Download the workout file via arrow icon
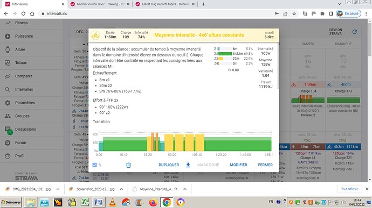Image resolution: width=372 pixels, height=208 pixels. tap(188, 164)
